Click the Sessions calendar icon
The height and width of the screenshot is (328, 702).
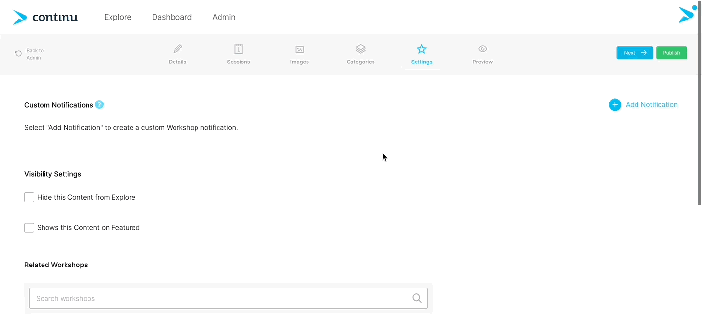(x=239, y=49)
